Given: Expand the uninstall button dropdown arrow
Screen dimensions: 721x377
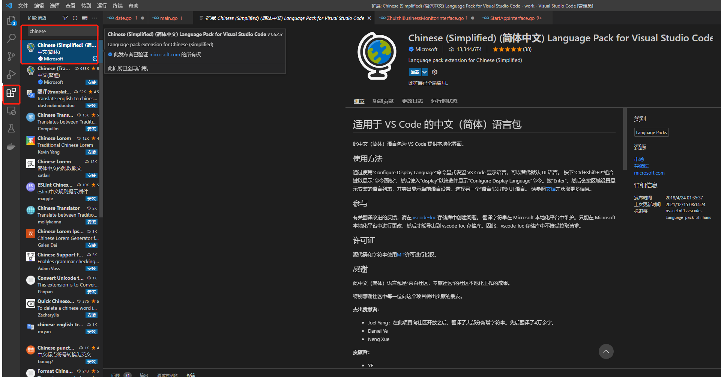Looking at the screenshot, I should (425, 72).
